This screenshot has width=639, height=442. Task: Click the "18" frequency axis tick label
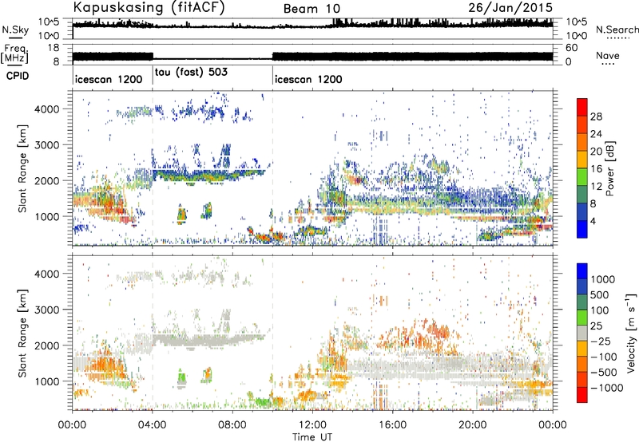[x=54, y=48]
